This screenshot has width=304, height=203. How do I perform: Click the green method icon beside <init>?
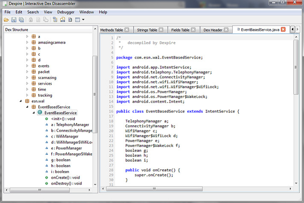point(47,119)
